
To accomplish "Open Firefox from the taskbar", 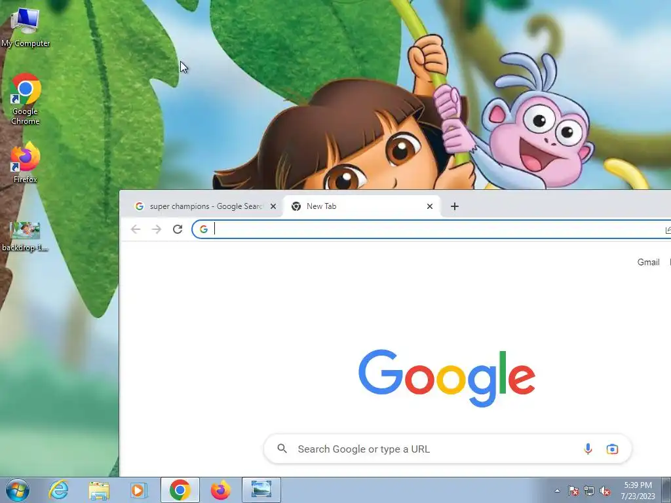I will coord(220,490).
